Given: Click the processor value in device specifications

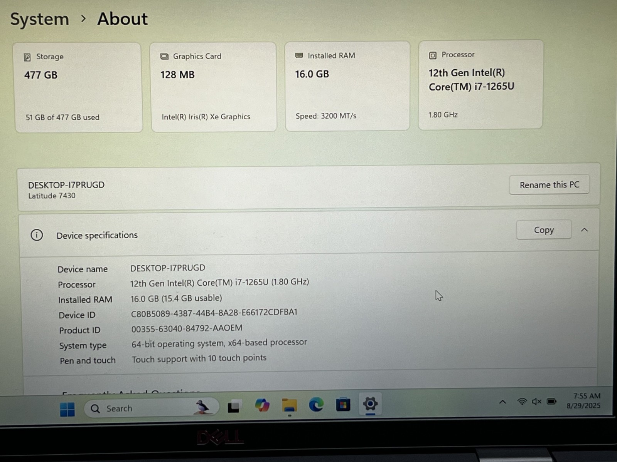Looking at the screenshot, I should coord(219,283).
